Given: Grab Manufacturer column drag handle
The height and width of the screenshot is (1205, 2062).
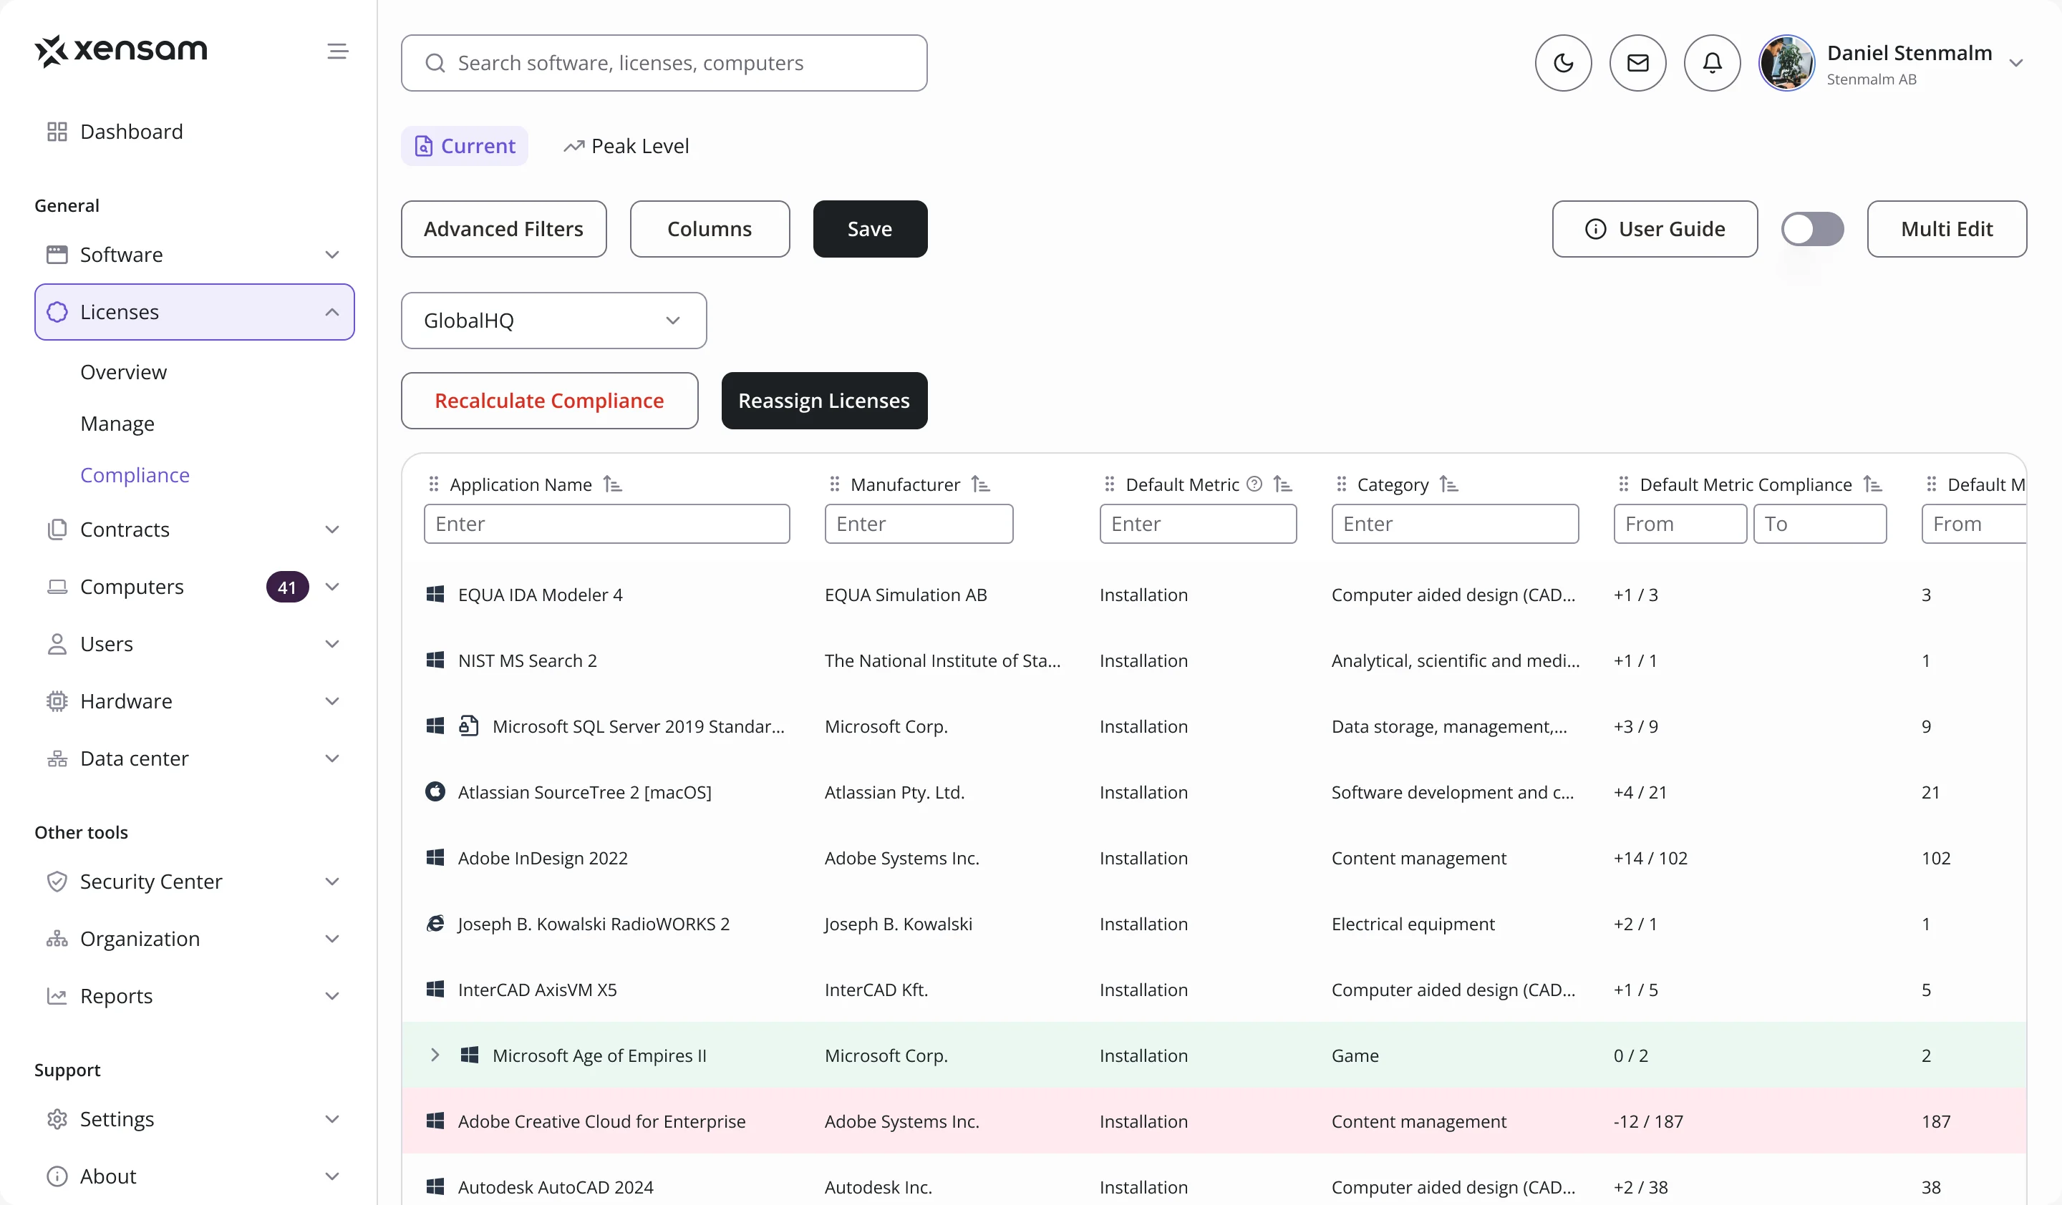Looking at the screenshot, I should pos(835,484).
